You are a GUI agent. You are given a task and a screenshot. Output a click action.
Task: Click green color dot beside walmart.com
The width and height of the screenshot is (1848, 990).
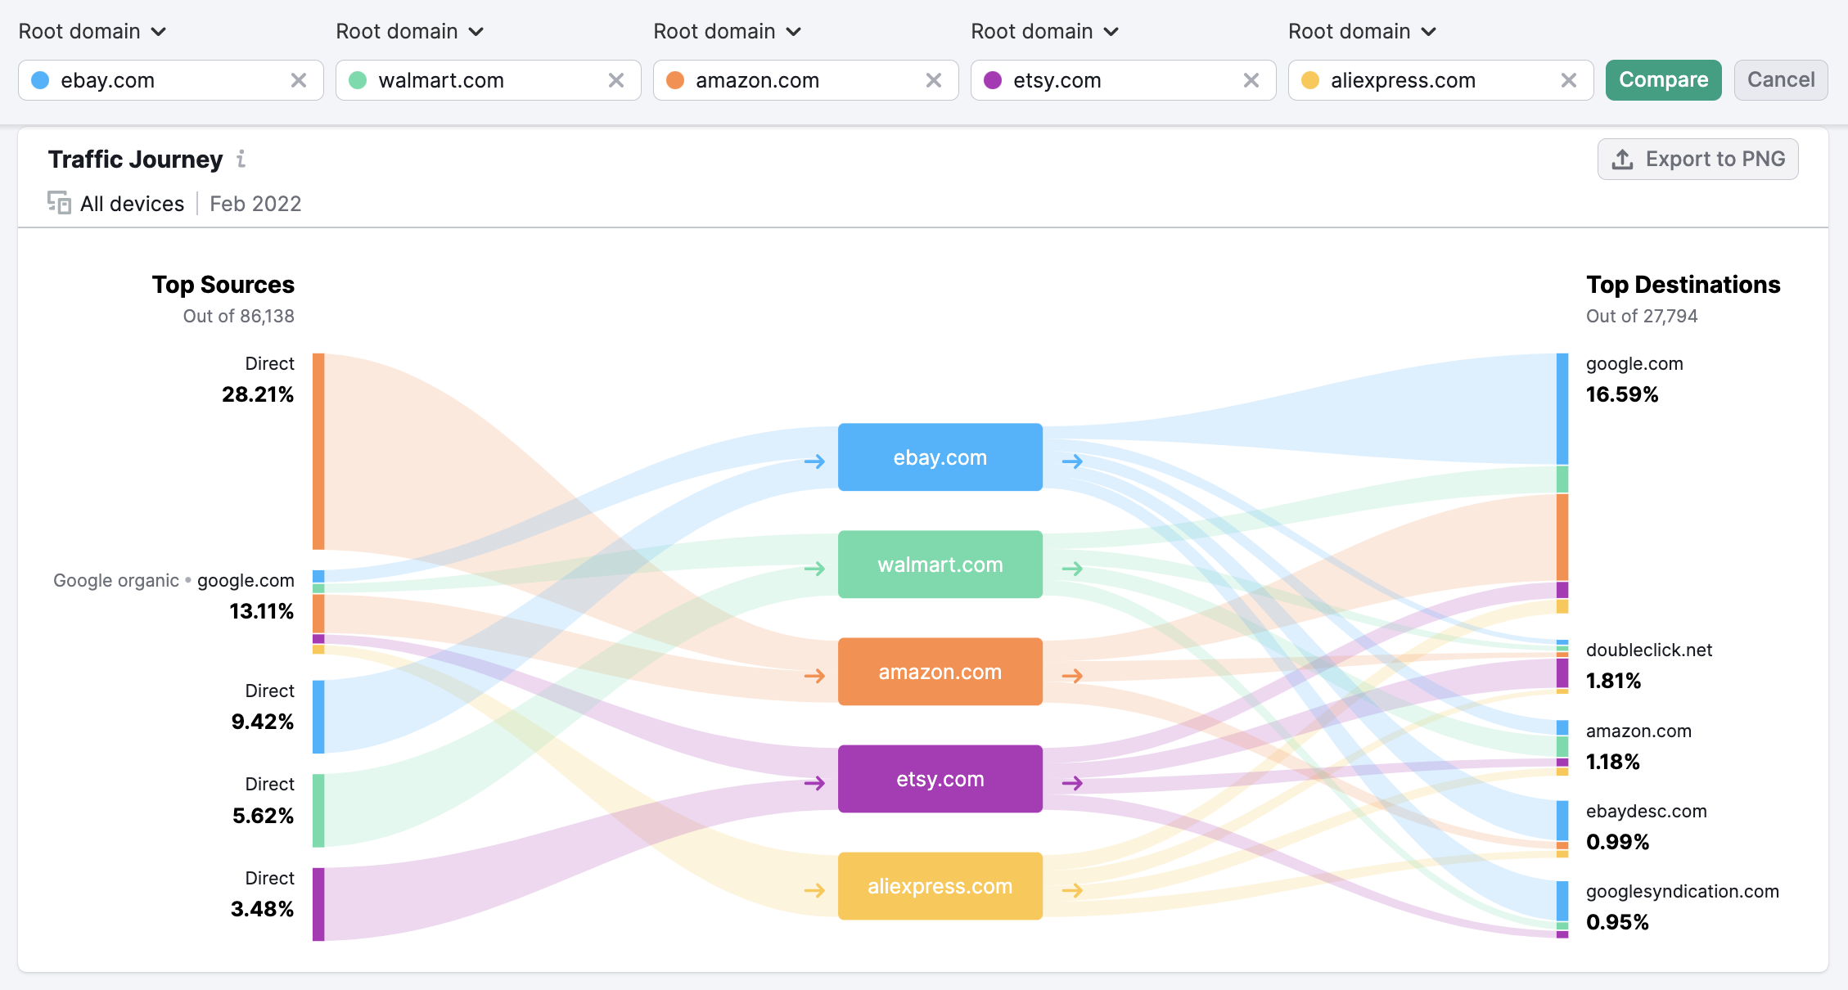coord(358,80)
